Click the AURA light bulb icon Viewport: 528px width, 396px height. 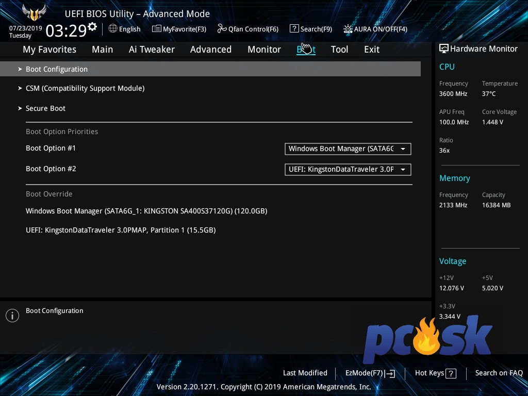coord(348,29)
